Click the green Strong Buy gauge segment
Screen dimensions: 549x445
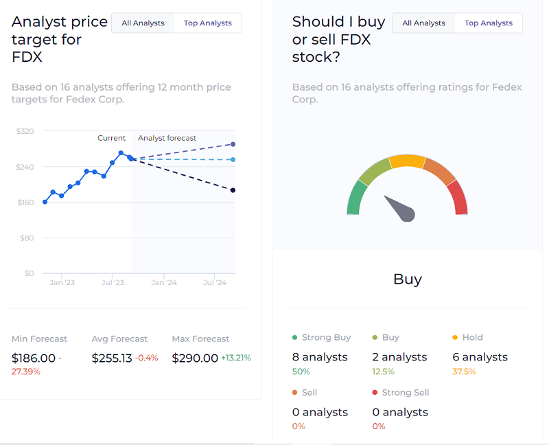click(x=355, y=199)
